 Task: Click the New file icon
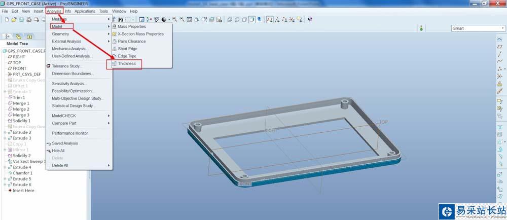[7, 19]
